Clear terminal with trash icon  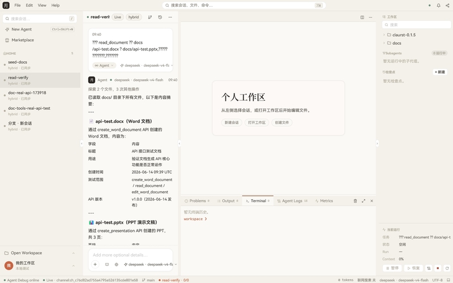tap(356, 201)
